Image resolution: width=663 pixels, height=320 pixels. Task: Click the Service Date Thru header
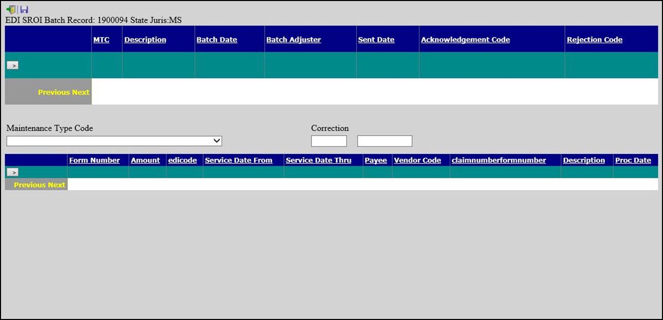(x=319, y=160)
